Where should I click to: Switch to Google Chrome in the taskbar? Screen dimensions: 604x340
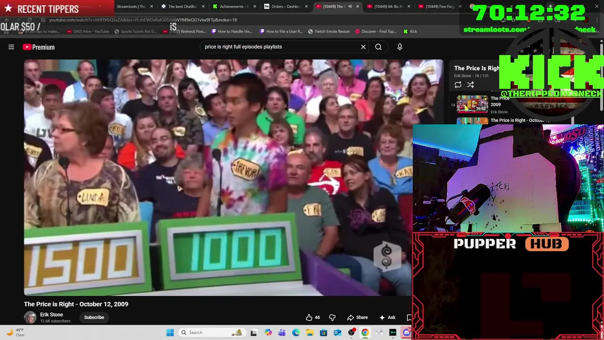365,332
